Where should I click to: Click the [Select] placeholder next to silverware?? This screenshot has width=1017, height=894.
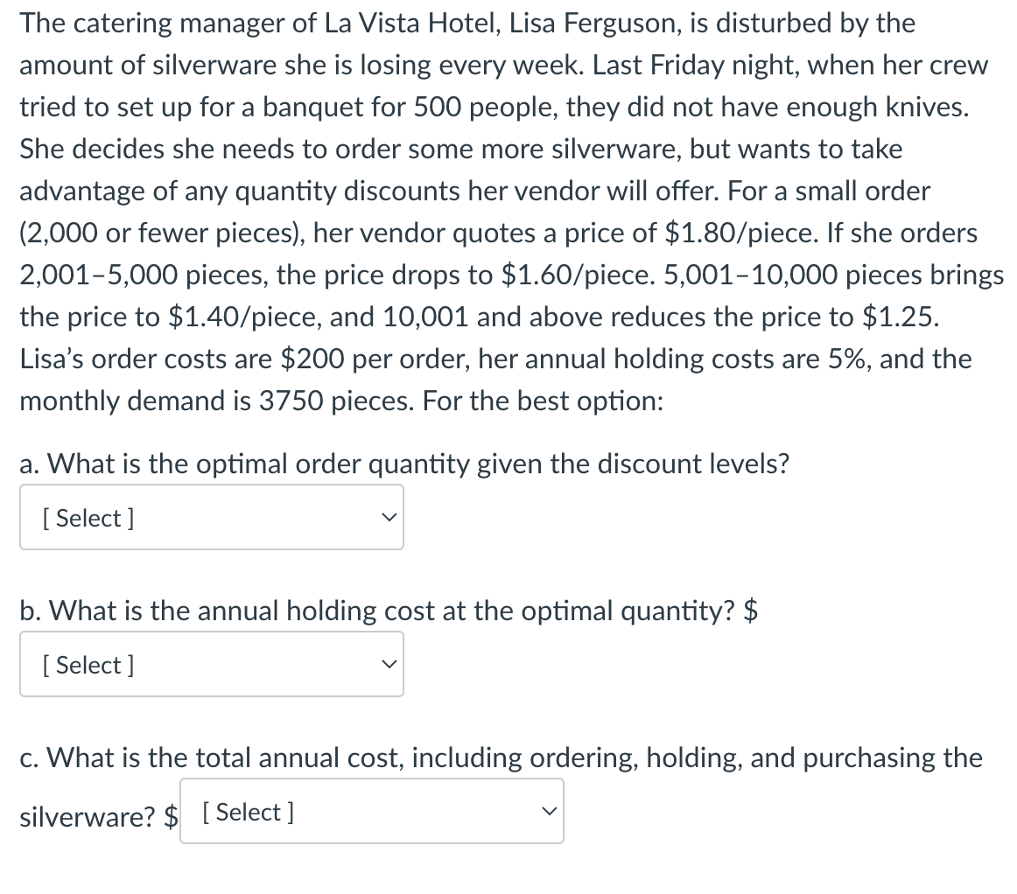[x=247, y=811]
